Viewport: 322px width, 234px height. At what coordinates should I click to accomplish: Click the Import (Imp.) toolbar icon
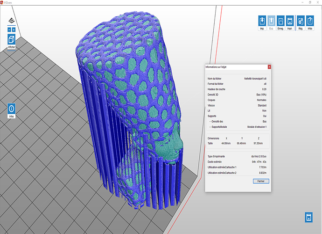(262, 23)
